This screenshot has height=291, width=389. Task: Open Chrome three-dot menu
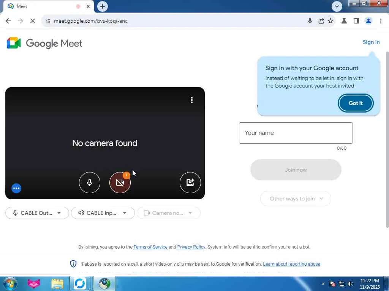pos(381,21)
